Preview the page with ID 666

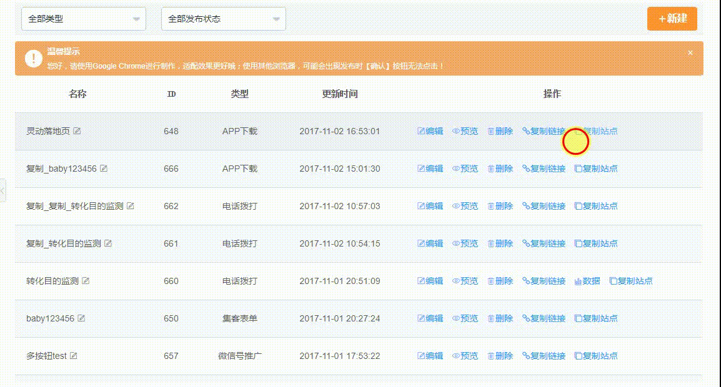click(465, 169)
